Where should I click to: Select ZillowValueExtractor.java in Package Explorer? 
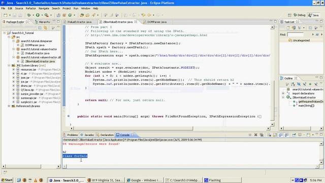[x=40, y=62]
